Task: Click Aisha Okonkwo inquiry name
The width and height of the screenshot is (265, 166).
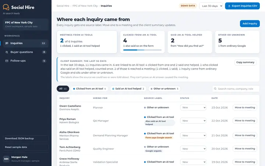Action: [x=69, y=132]
